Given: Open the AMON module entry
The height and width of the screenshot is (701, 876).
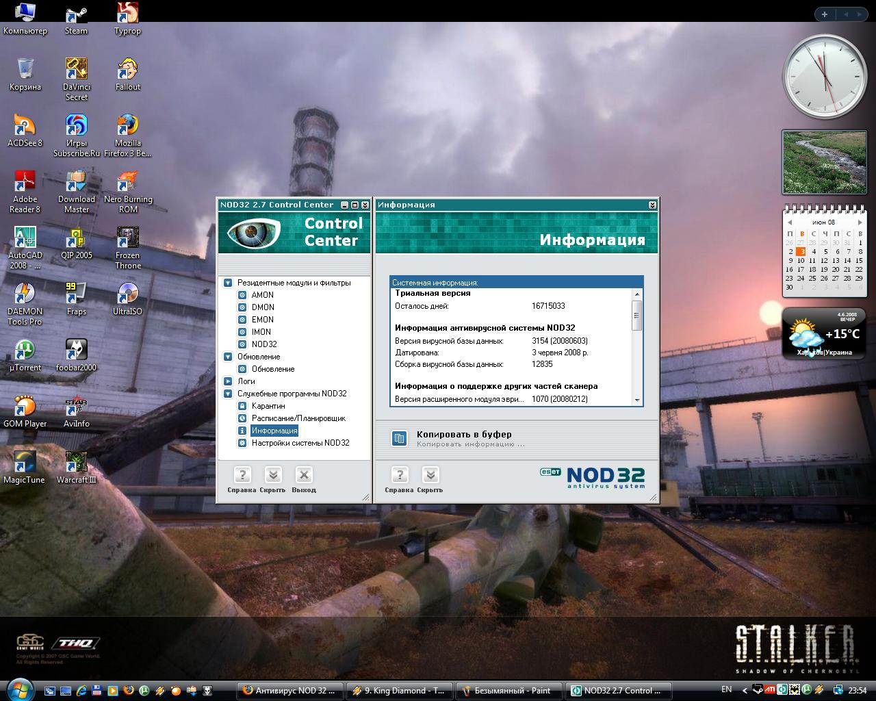Looking at the screenshot, I should tap(262, 295).
